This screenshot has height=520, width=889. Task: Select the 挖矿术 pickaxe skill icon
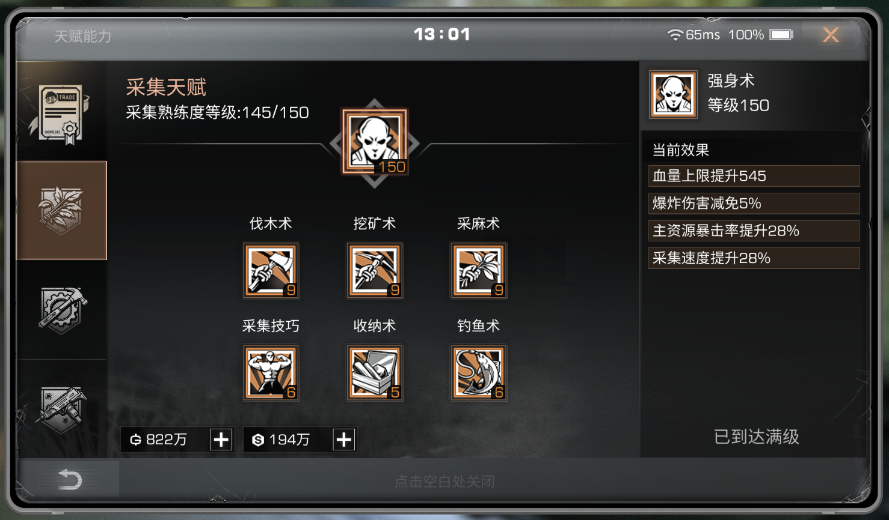click(375, 270)
